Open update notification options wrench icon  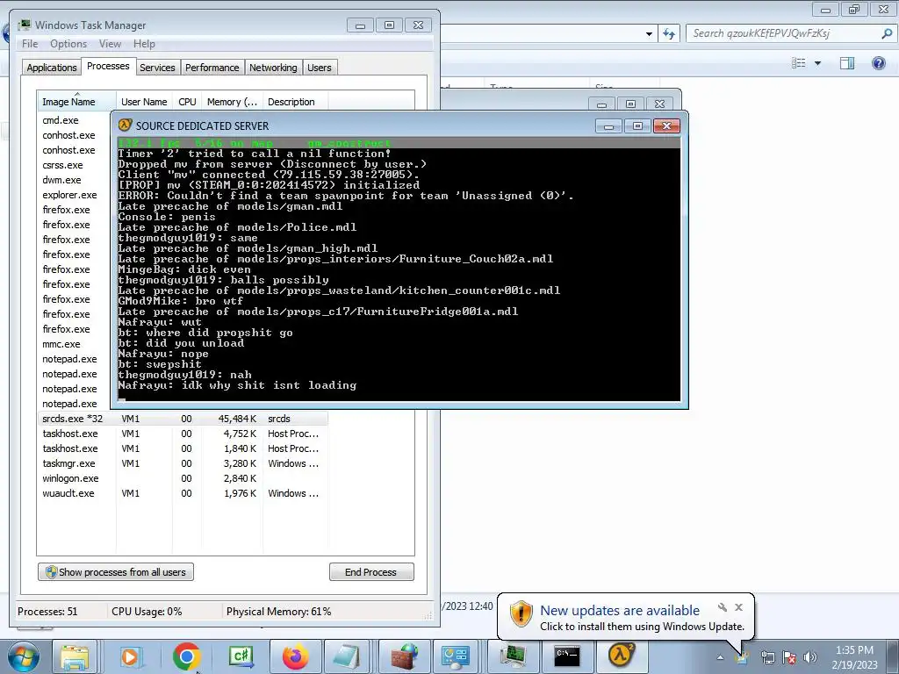click(x=723, y=607)
